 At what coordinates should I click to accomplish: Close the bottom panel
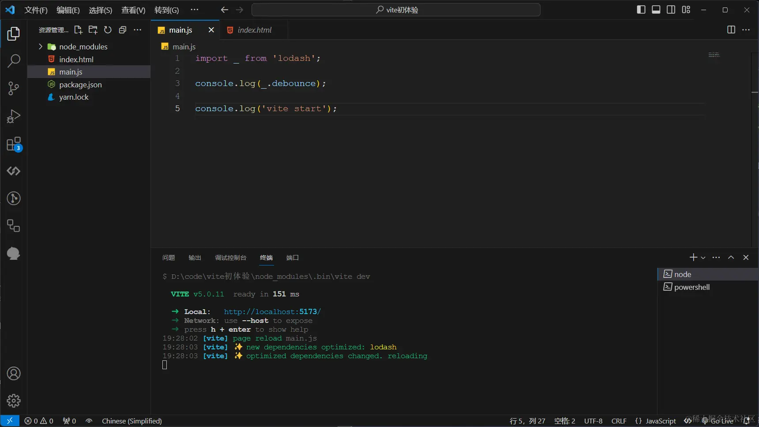click(x=746, y=257)
